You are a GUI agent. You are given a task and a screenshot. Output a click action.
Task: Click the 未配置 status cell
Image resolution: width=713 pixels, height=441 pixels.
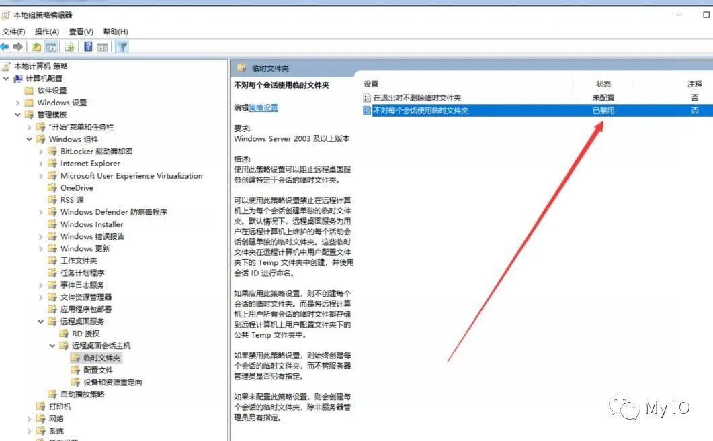[x=603, y=97]
